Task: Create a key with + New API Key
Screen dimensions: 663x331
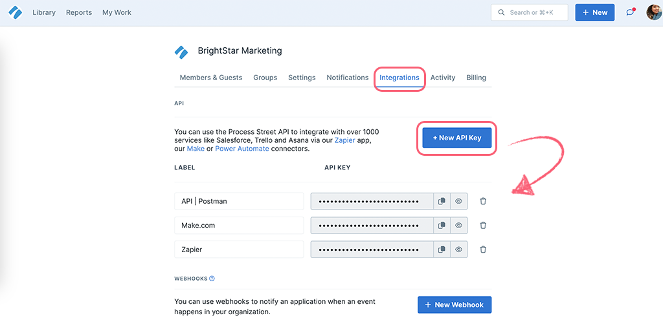Action: click(x=457, y=138)
